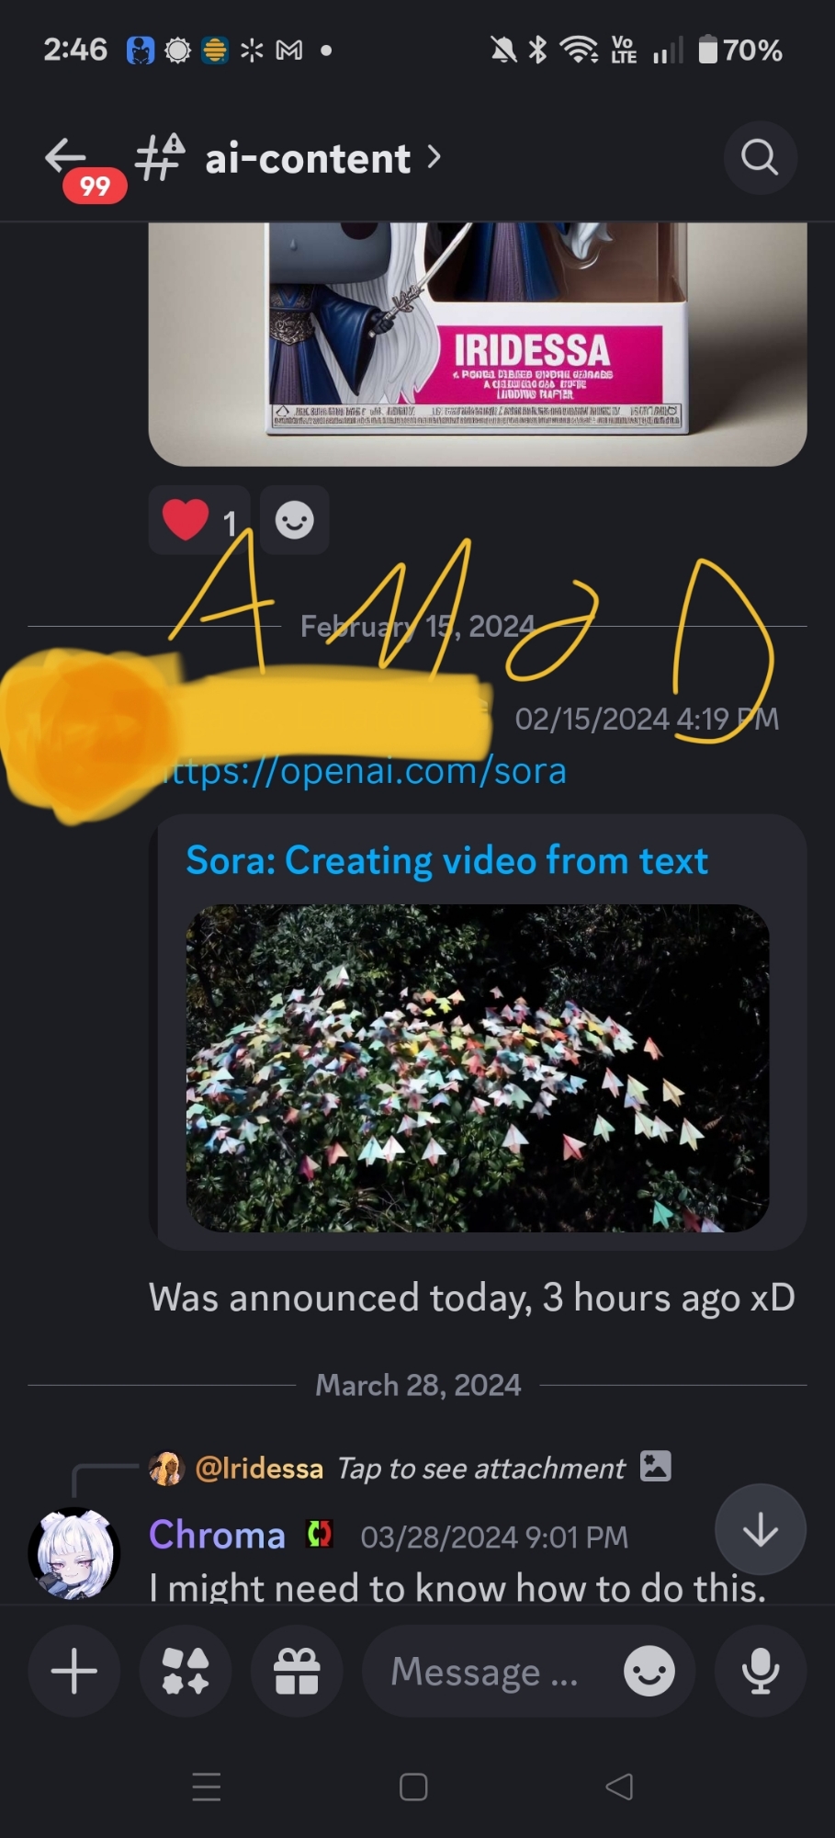View the Sora paper planes thumbnail
The height and width of the screenshot is (1838, 835).
coord(478,1068)
